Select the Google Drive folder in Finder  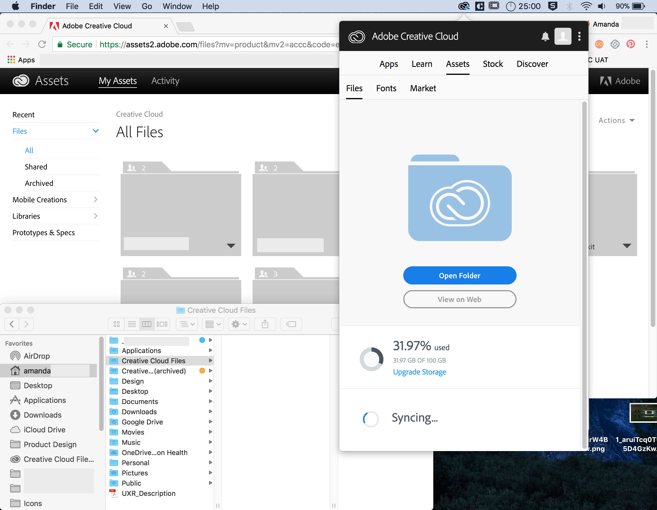[x=142, y=422]
